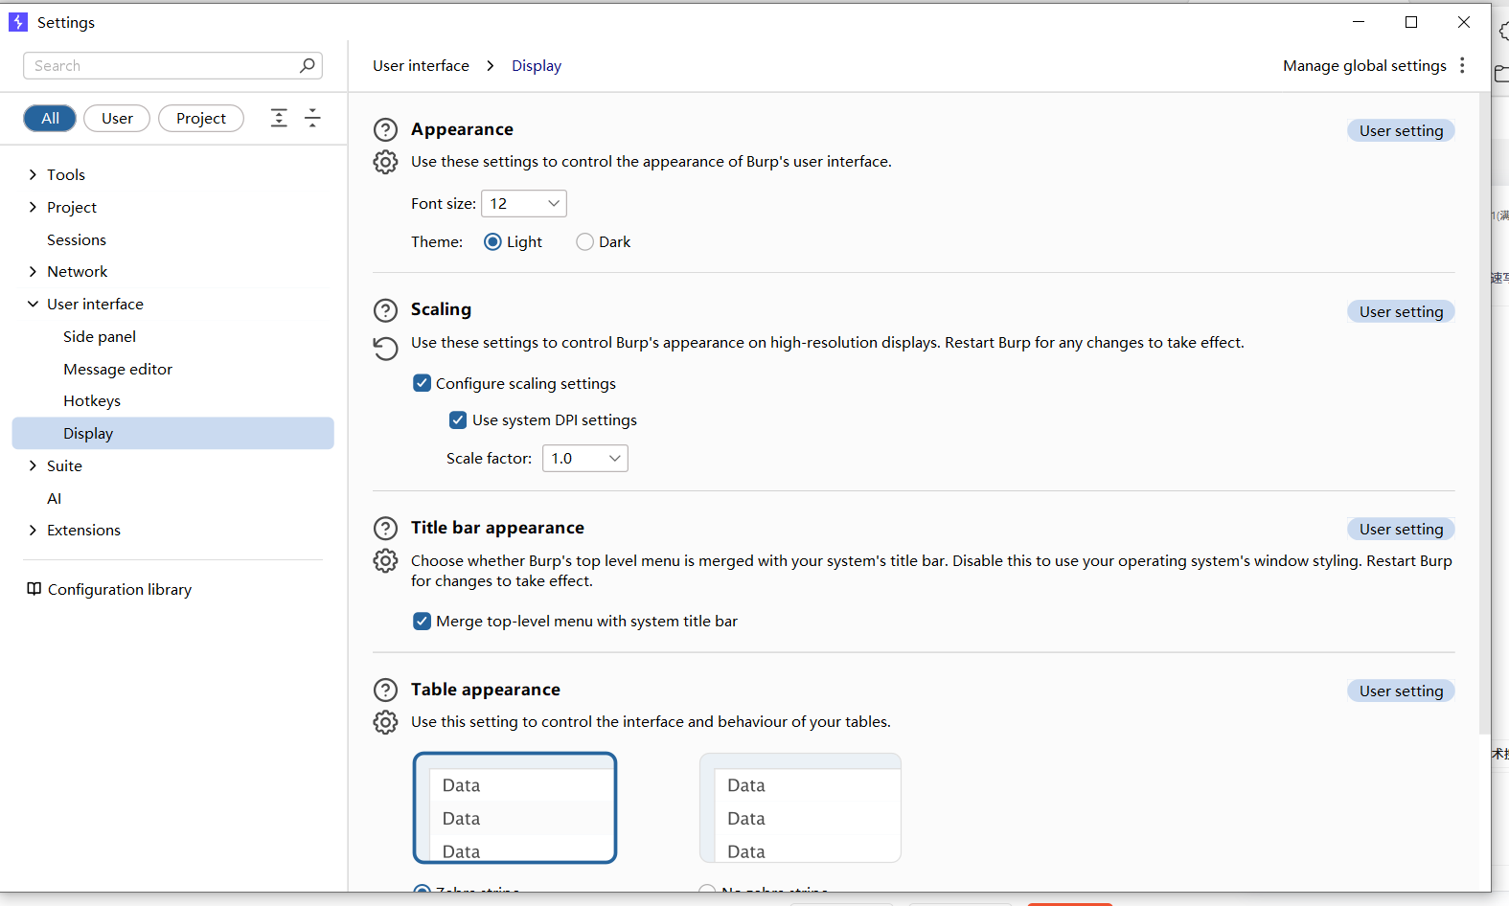
Task: Collapse the User interface tree node
Action: [x=34, y=304]
